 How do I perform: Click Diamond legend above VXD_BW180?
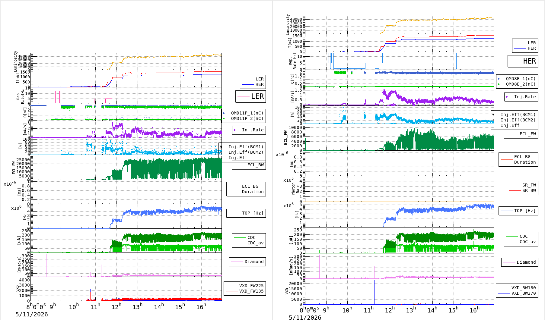(x=520, y=262)
